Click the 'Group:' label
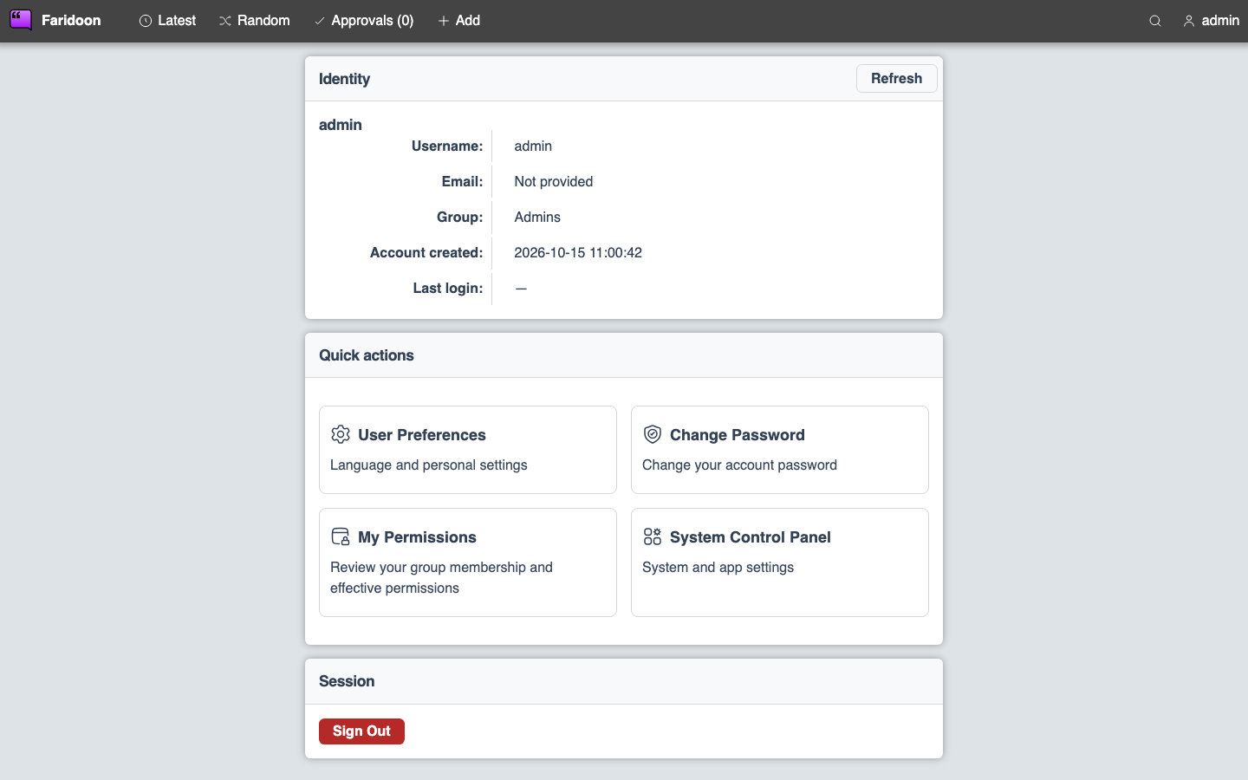Screen dimensions: 1248x780 point(460,218)
